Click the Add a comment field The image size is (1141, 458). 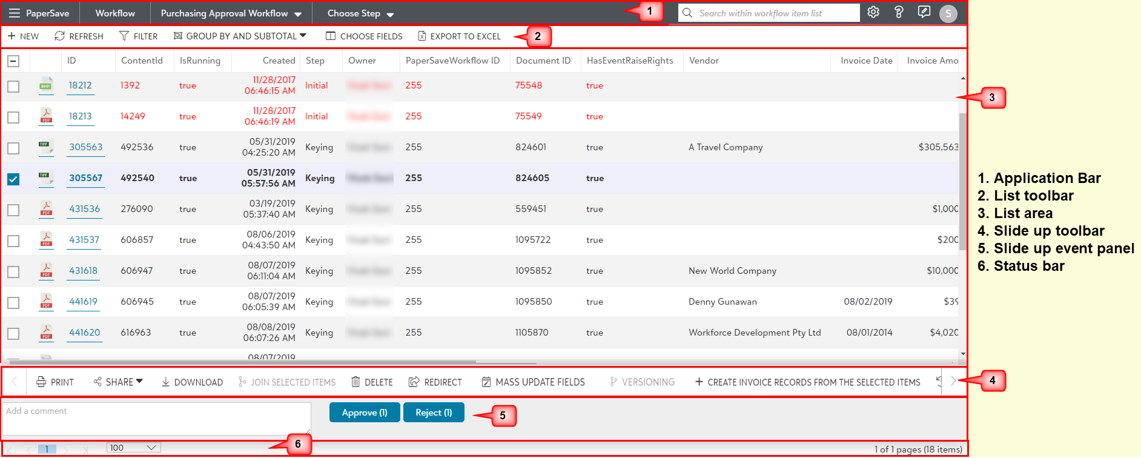click(157, 419)
